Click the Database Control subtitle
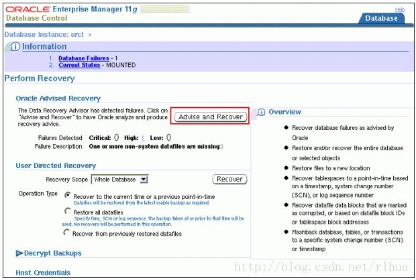Viewport: 416px width, 280px height. (x=37, y=18)
